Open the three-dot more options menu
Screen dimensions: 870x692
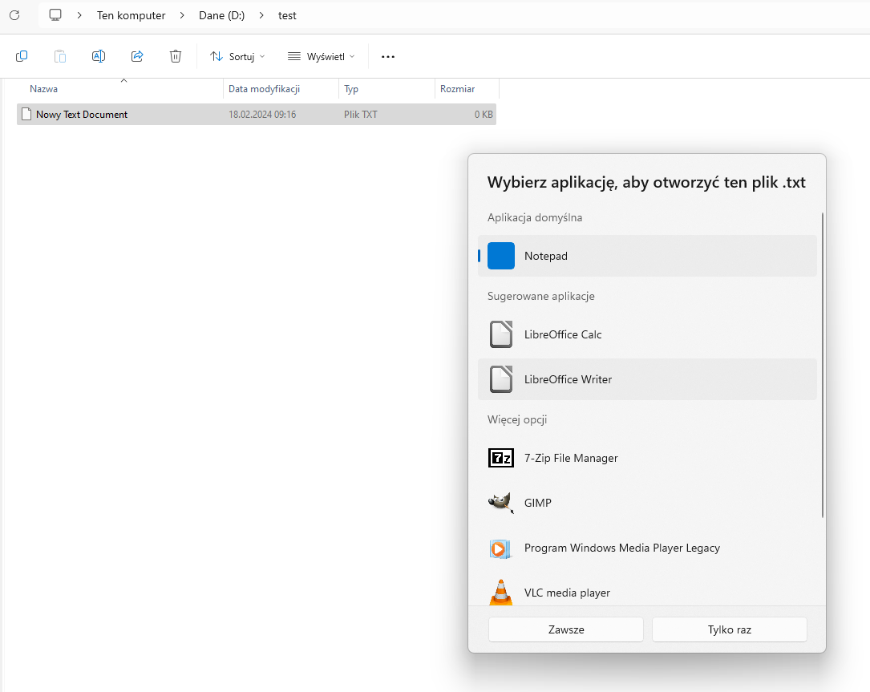tap(388, 56)
